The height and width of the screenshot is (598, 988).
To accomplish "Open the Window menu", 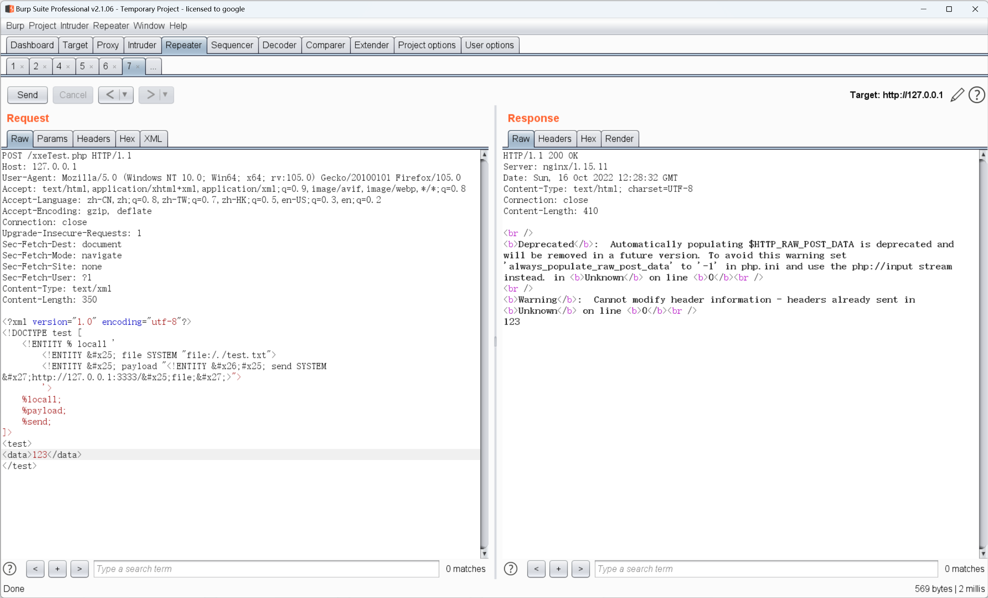I will [149, 26].
